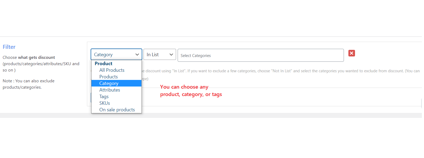The height and width of the screenshot is (158, 424).
Task: Select Products from the filter list
Action: (x=109, y=77)
